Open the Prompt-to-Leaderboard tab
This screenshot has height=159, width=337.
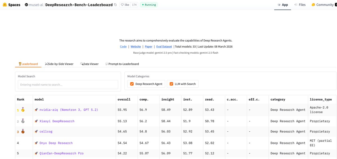[122, 64]
